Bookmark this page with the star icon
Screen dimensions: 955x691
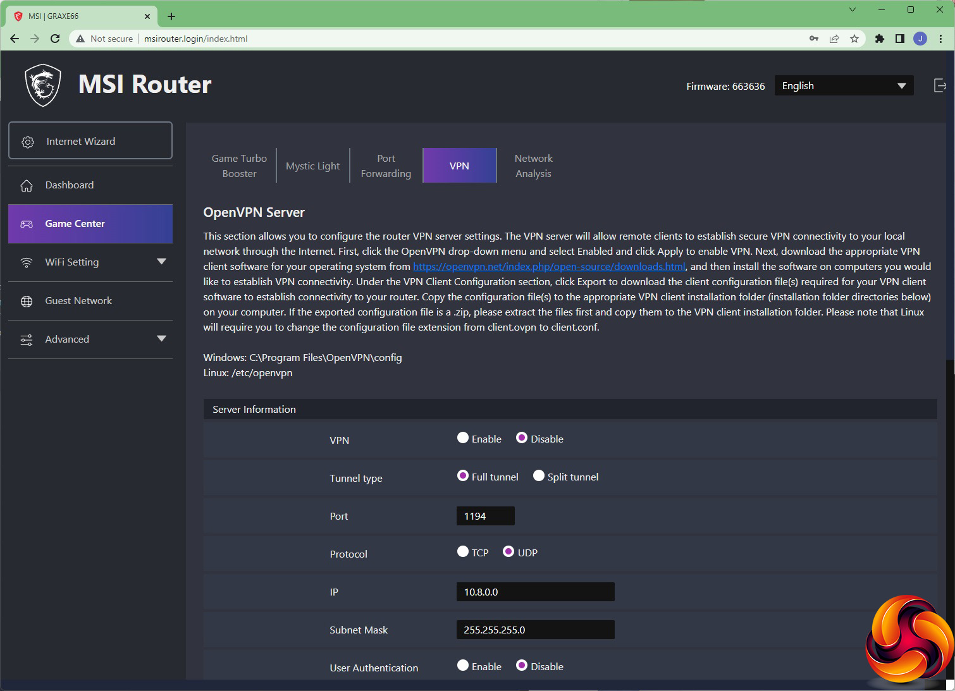pos(854,39)
